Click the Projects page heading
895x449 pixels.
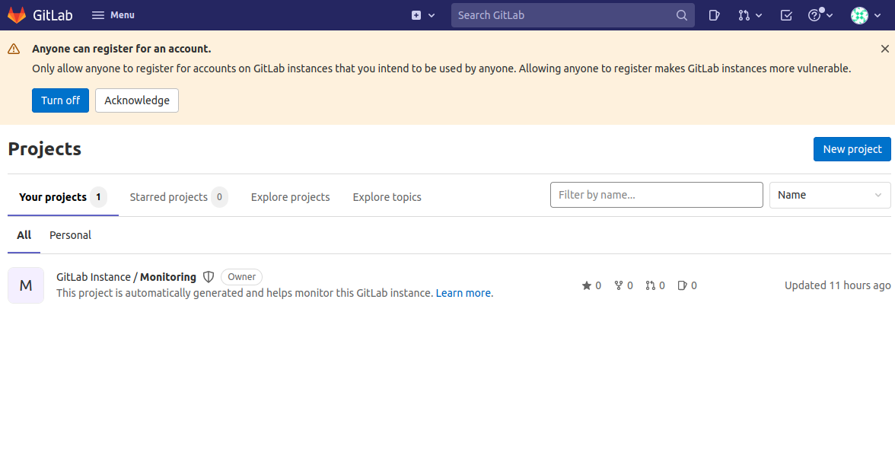click(44, 149)
